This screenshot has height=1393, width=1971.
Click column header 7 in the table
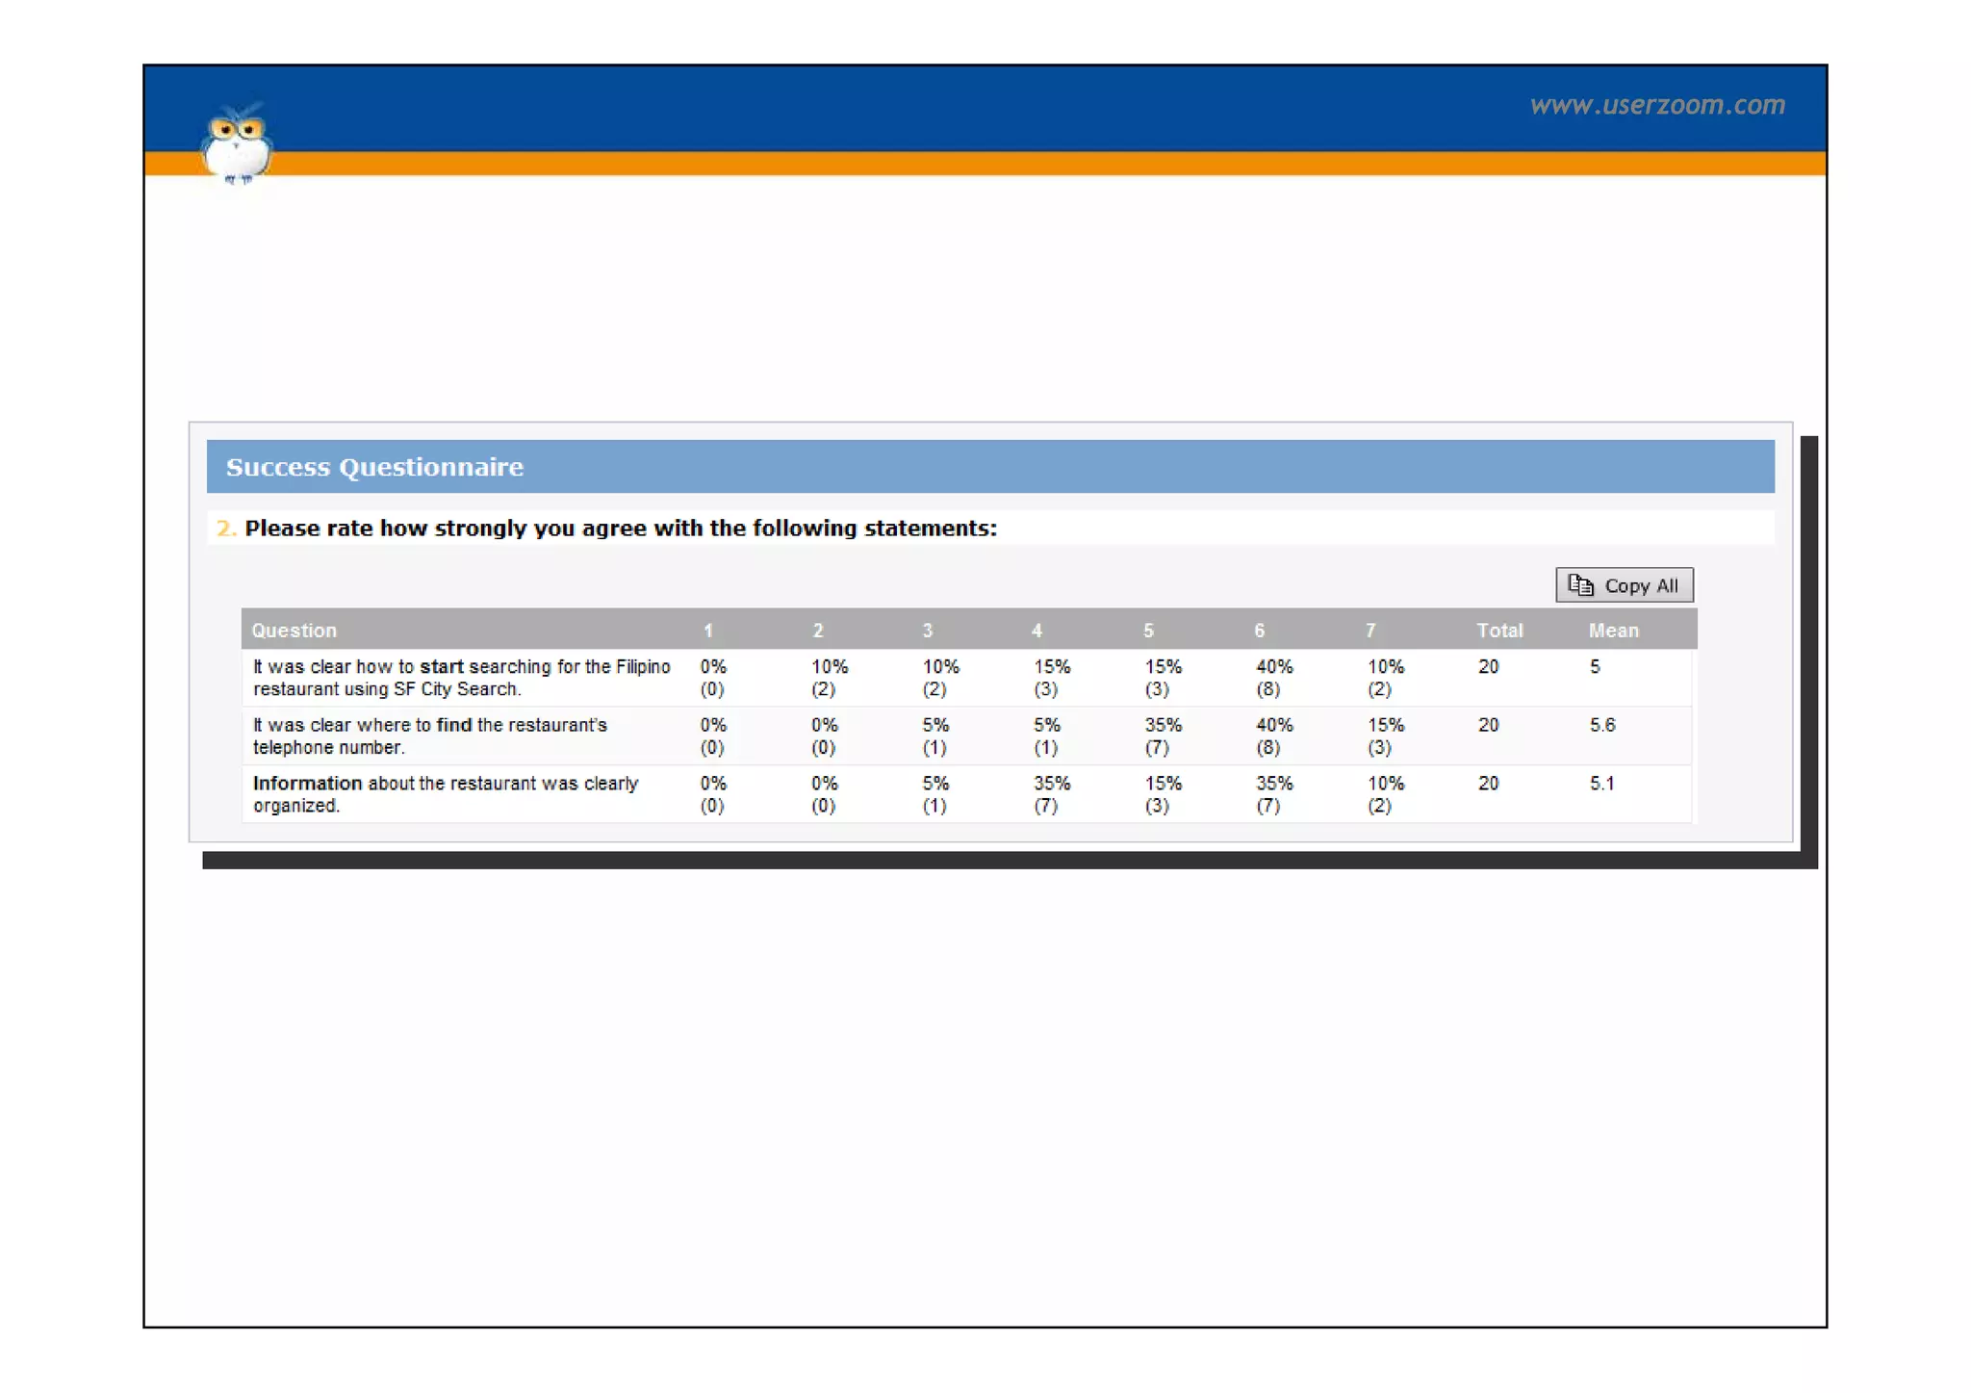pyautogui.click(x=1370, y=631)
